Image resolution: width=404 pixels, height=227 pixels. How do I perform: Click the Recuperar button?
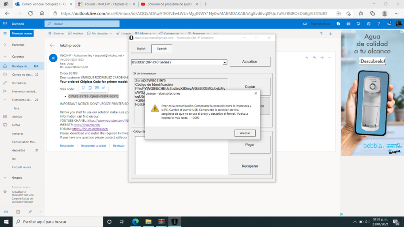250,166
